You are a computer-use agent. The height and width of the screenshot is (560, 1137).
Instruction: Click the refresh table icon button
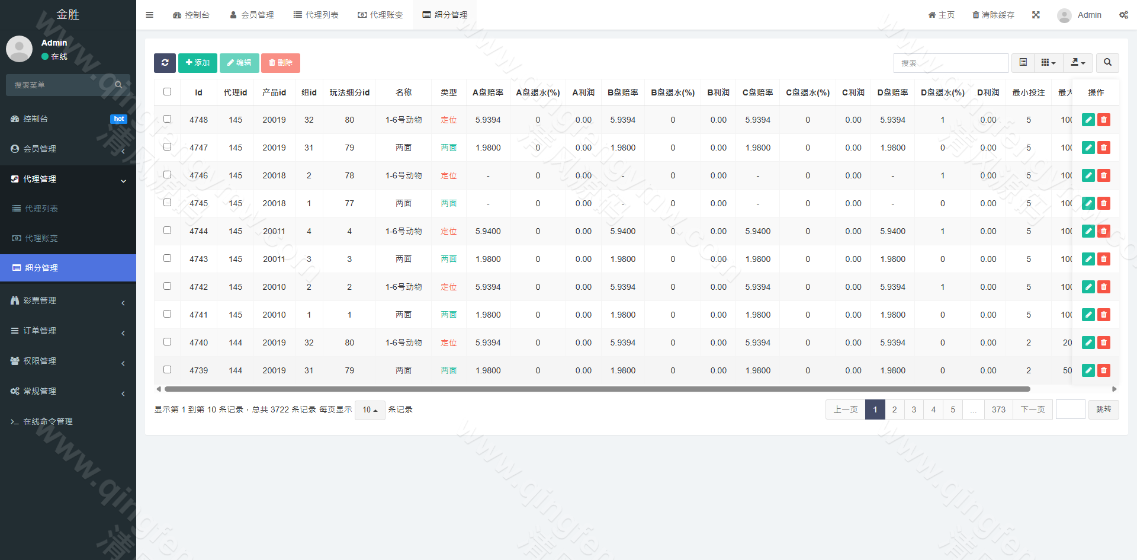(x=165, y=63)
